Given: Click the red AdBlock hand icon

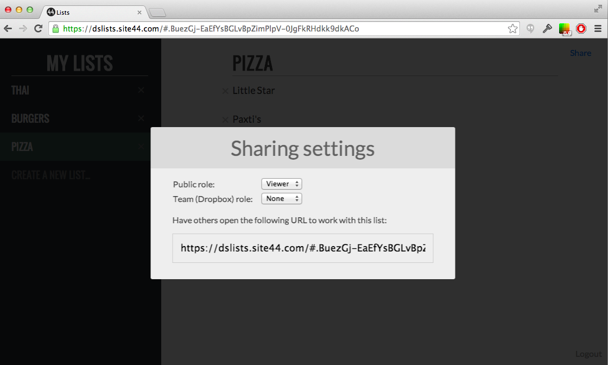Looking at the screenshot, I should pos(581,29).
